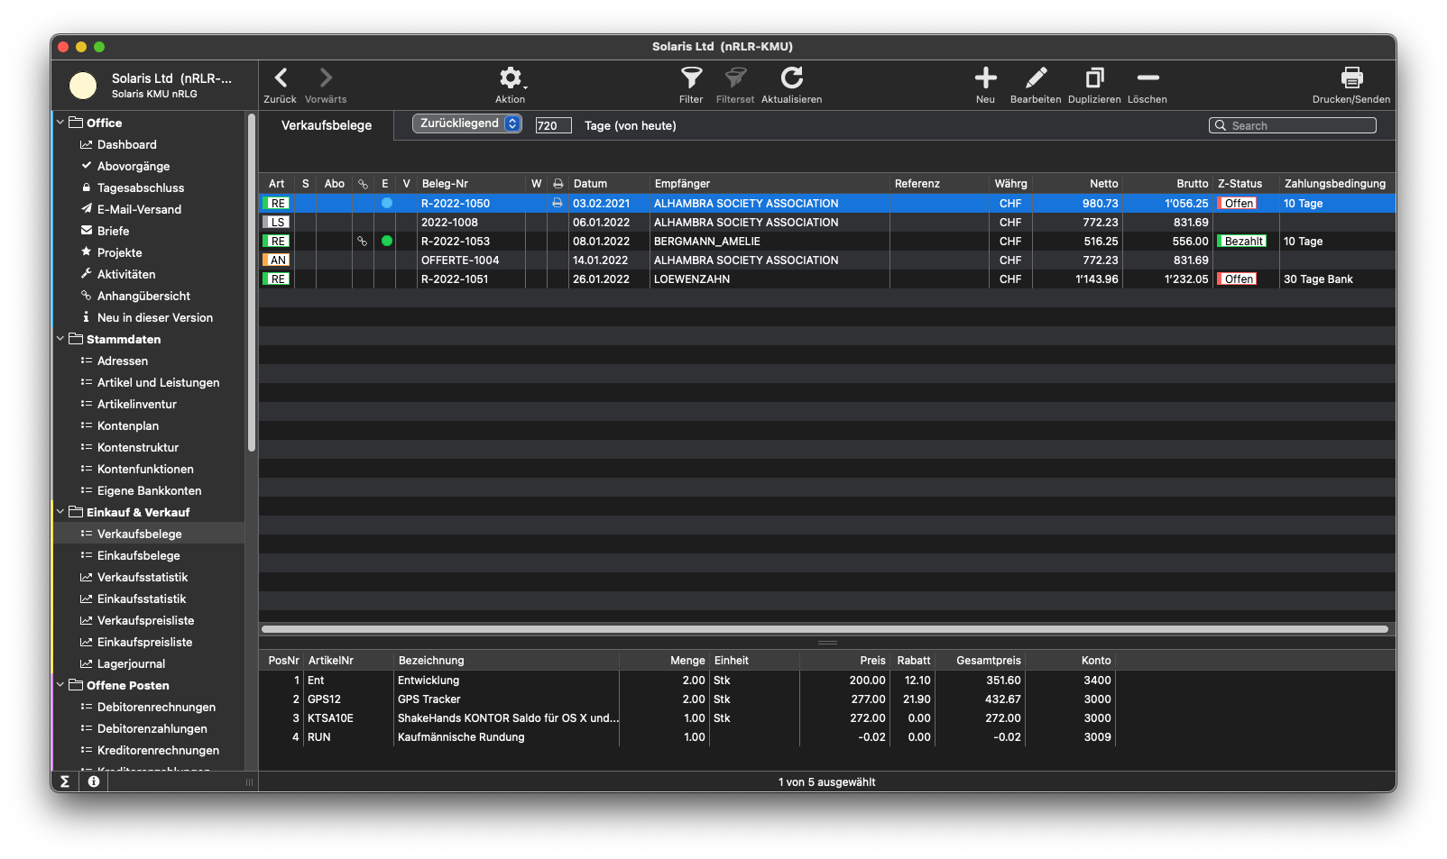
Task: Go back with Zurück arrow
Action: pyautogui.click(x=281, y=78)
